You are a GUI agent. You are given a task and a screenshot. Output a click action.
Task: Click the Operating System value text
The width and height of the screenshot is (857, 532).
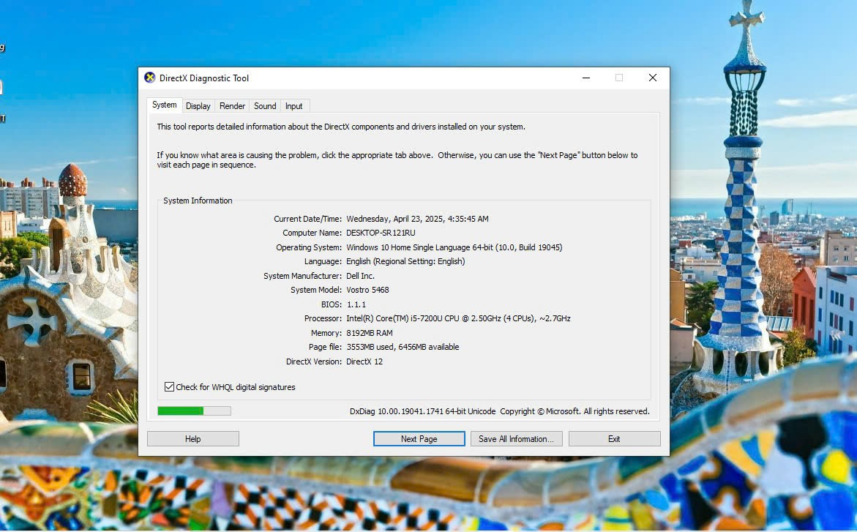[454, 247]
